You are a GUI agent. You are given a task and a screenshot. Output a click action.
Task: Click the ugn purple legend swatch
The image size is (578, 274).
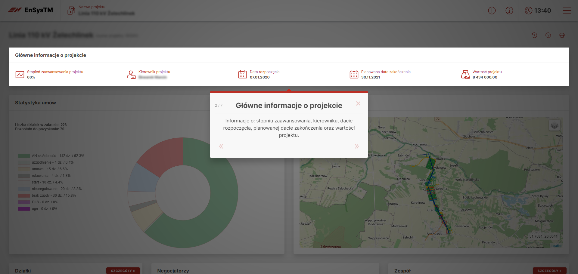(x=24, y=209)
